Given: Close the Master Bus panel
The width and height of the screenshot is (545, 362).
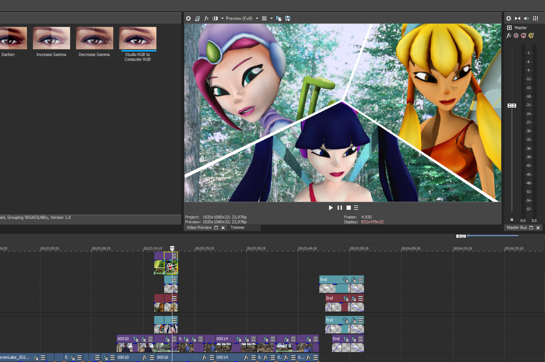Looking at the screenshot, I should click(x=538, y=228).
